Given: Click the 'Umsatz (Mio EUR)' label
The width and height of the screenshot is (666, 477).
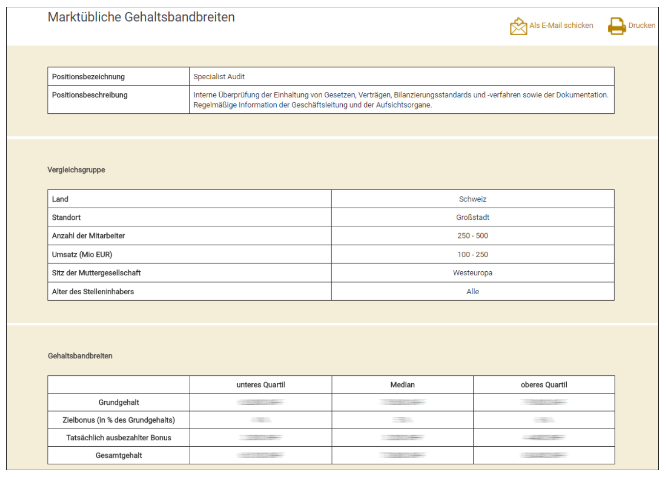Looking at the screenshot, I should click(82, 255).
